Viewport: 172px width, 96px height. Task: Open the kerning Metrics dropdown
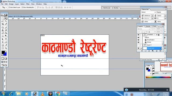pos(152,18)
